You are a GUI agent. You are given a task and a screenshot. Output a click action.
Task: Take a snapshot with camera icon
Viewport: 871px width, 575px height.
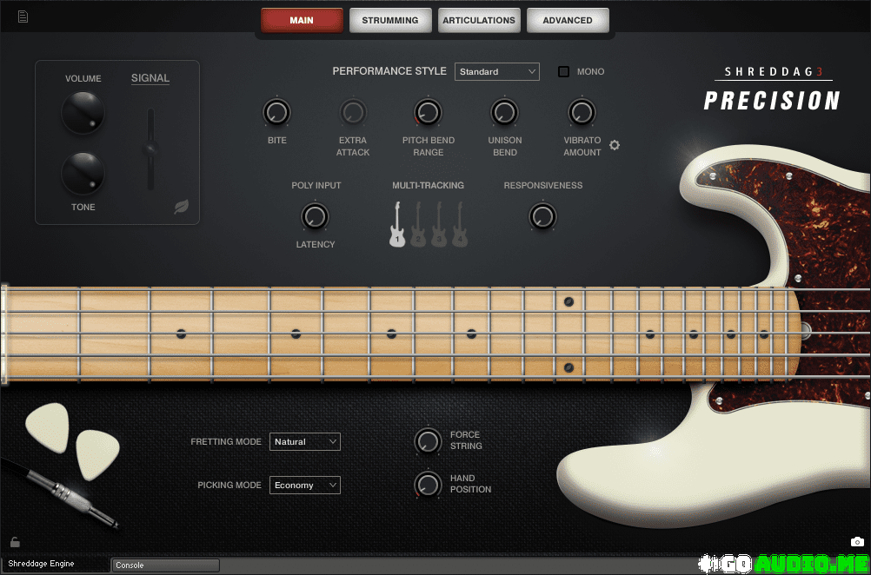[x=857, y=542]
